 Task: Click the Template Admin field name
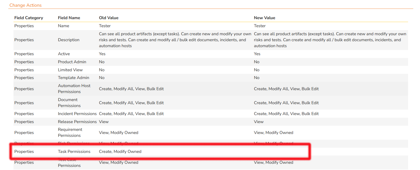pos(73,77)
